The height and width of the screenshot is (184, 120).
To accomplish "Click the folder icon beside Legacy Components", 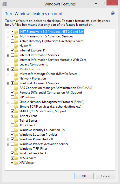I will tap(16, 64).
